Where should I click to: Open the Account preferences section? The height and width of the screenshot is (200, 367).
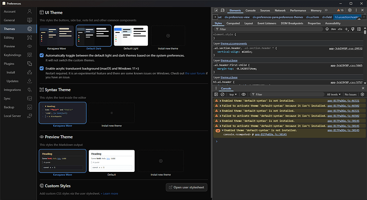(18, 12)
